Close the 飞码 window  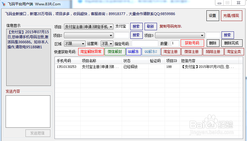click(x=238, y=3)
